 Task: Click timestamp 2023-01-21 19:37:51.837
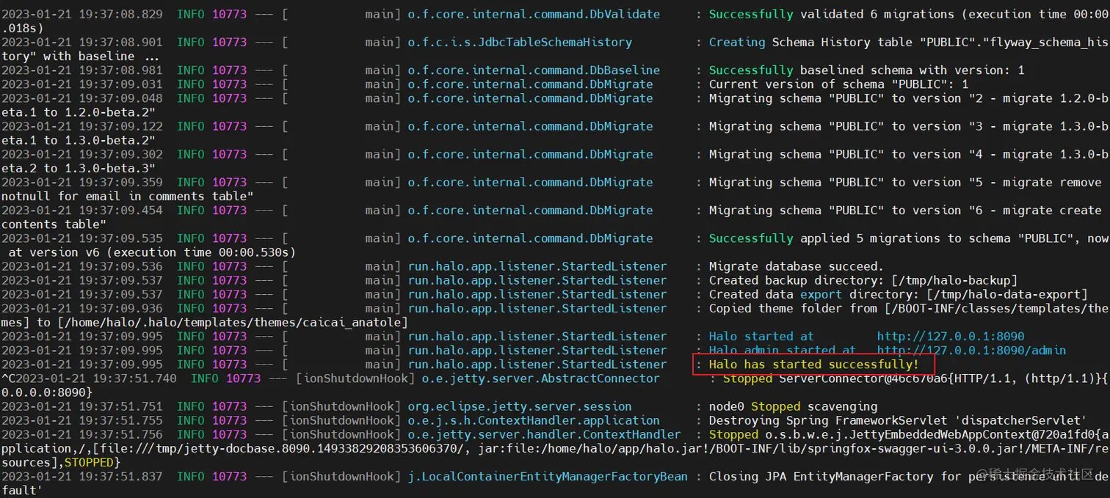[82, 477]
